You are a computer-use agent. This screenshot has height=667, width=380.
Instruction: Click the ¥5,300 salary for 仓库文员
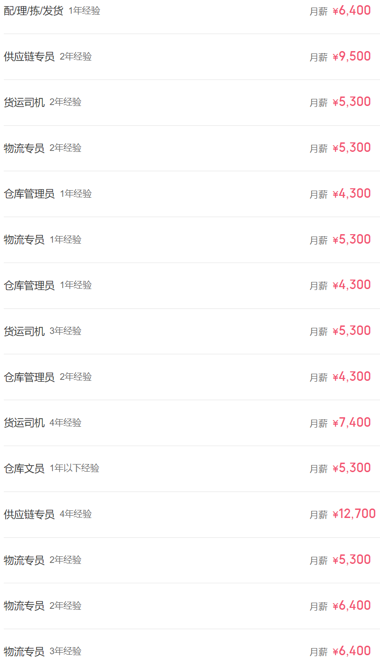click(x=352, y=468)
